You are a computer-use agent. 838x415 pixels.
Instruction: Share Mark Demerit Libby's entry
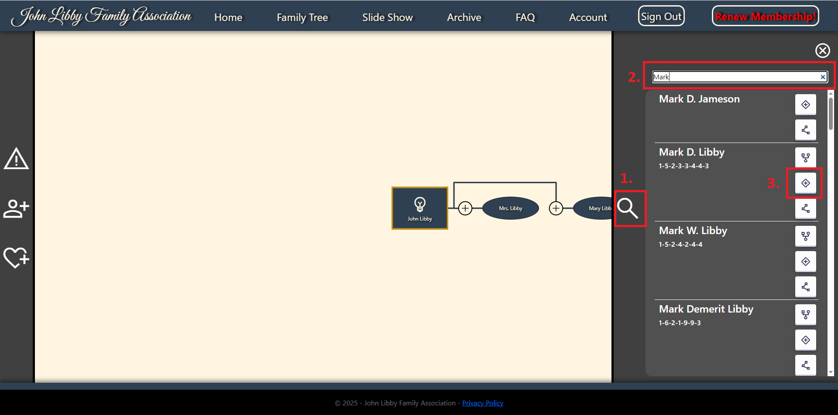pyautogui.click(x=806, y=365)
